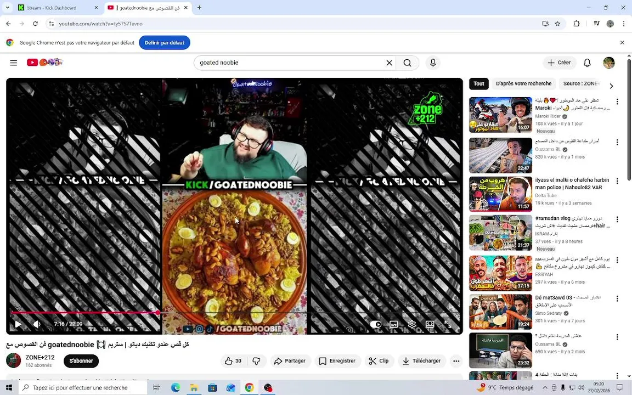Screen dimensions: 632x395
Task: Toggle autoplay switch in player
Action: (376, 324)
